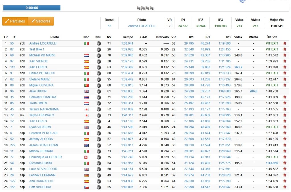Click the Piloto column header in the table

pos(55,37)
